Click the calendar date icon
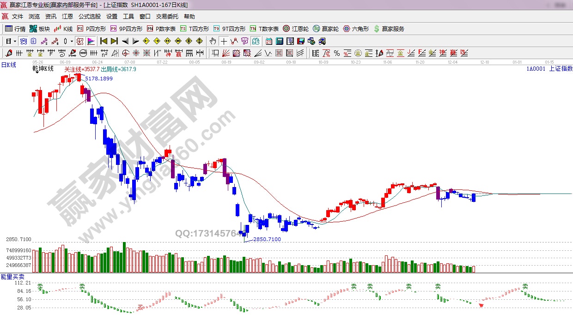Image resolution: width=573 pixels, height=315 pixels. [269, 41]
